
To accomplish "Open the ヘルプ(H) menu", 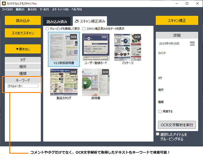I will coord(77,9).
